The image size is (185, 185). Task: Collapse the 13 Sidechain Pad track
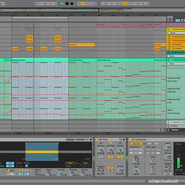tap(168, 60)
